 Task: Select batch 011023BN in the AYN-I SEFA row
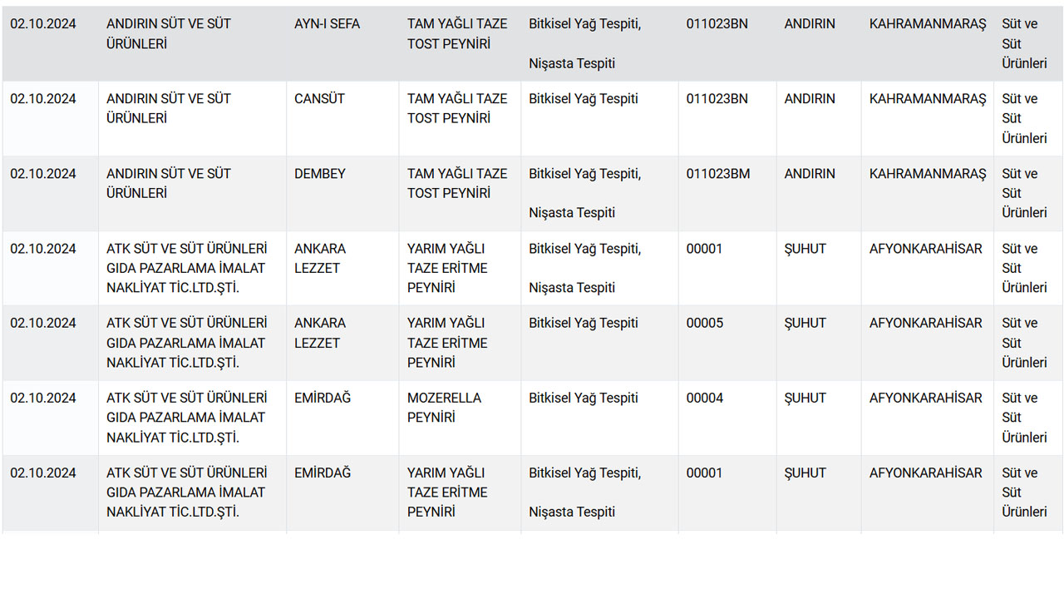(717, 24)
